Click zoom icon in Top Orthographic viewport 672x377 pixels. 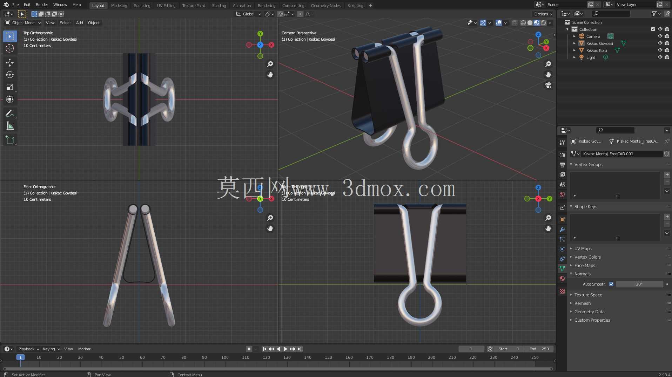(x=270, y=64)
